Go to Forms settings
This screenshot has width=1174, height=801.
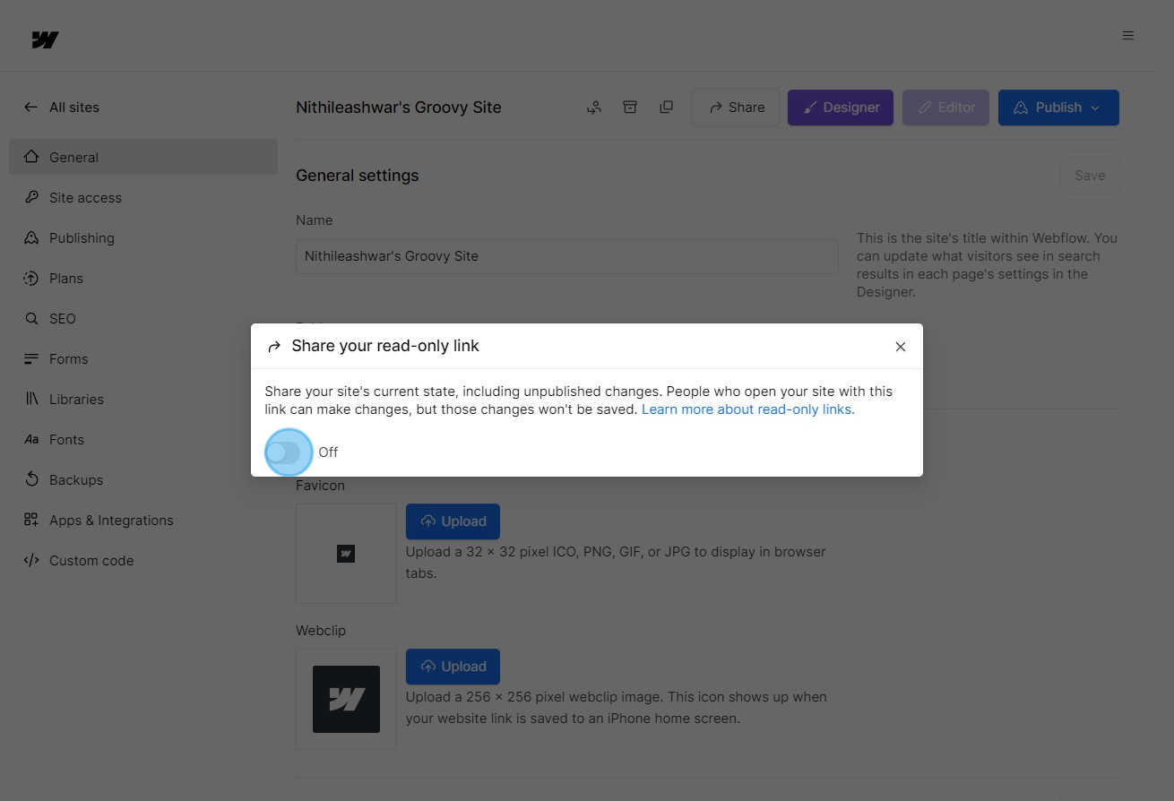point(143,358)
